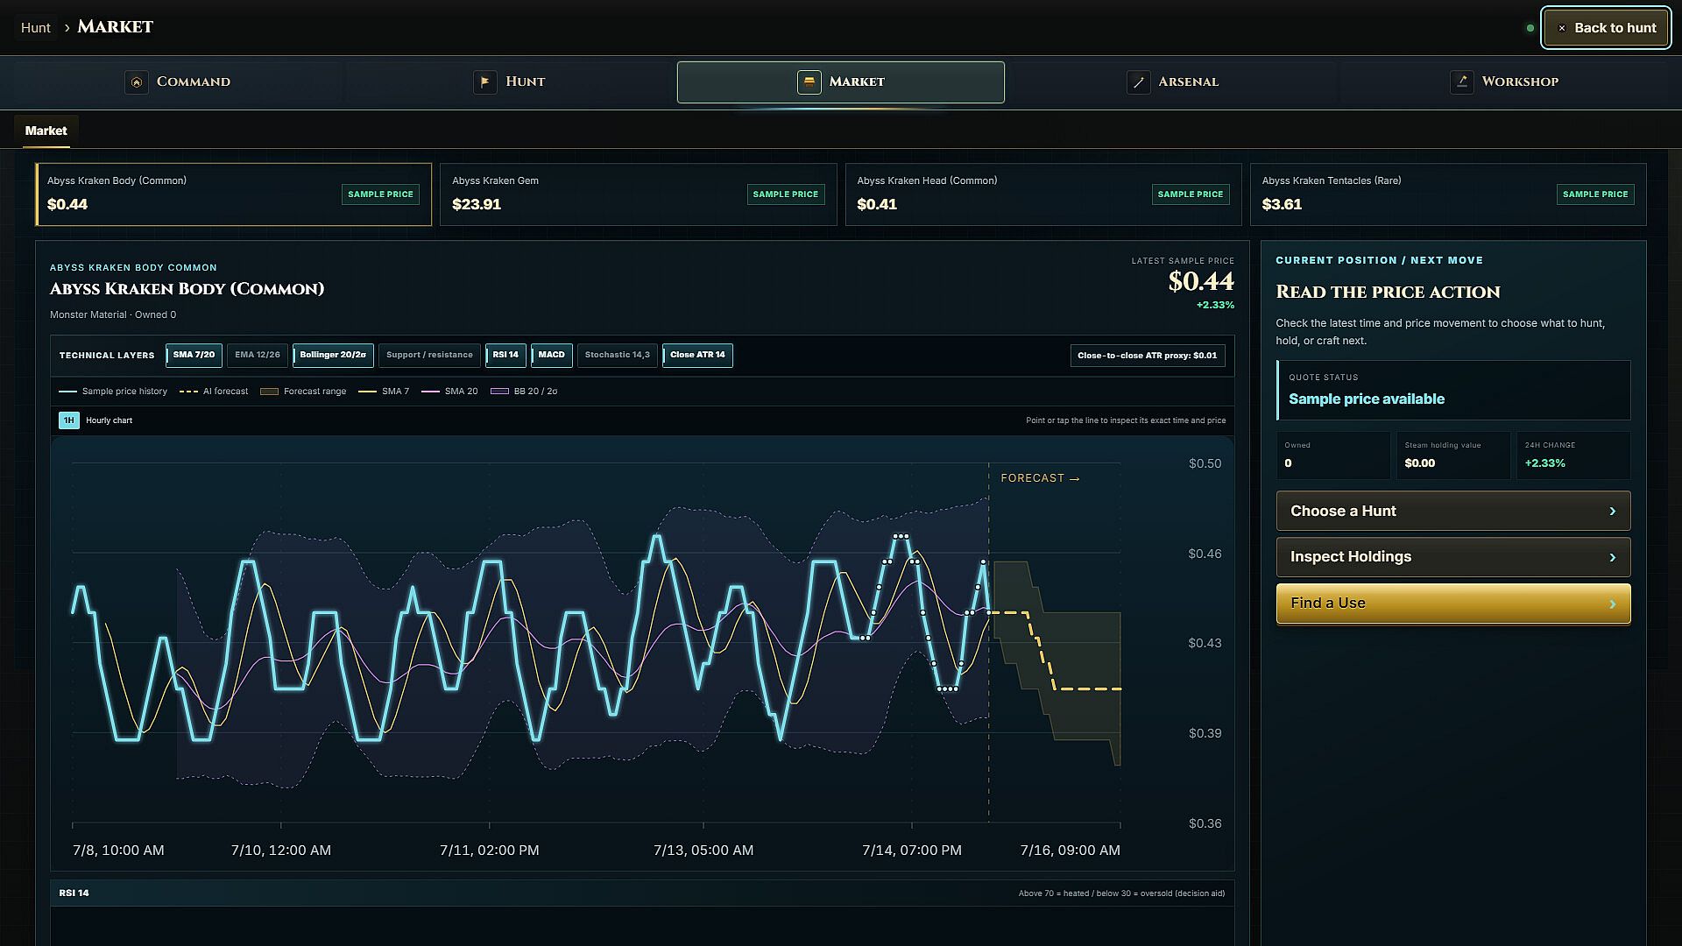Click the Steam holding value $0.00
Screen dimensions: 1682x946
[1420, 463]
